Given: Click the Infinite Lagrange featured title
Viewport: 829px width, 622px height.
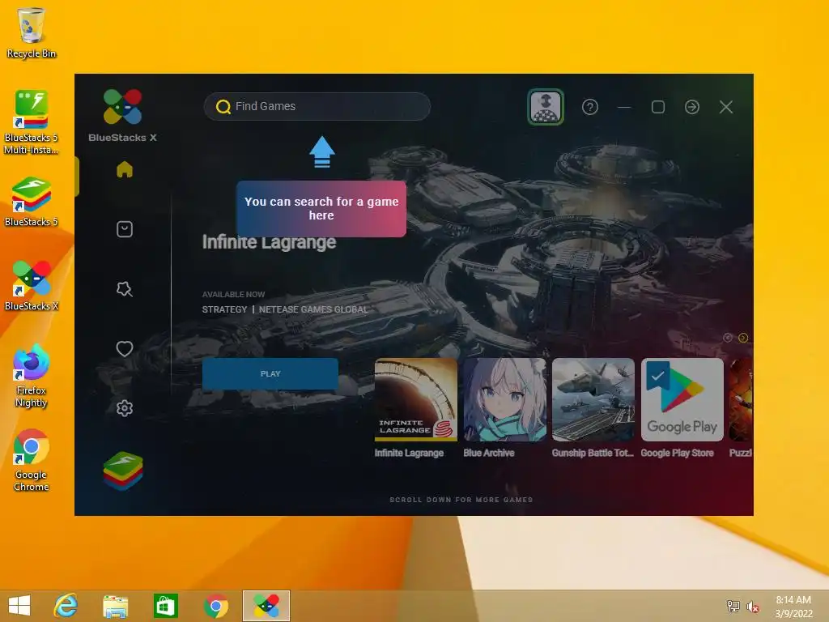Looking at the screenshot, I should pyautogui.click(x=269, y=242).
